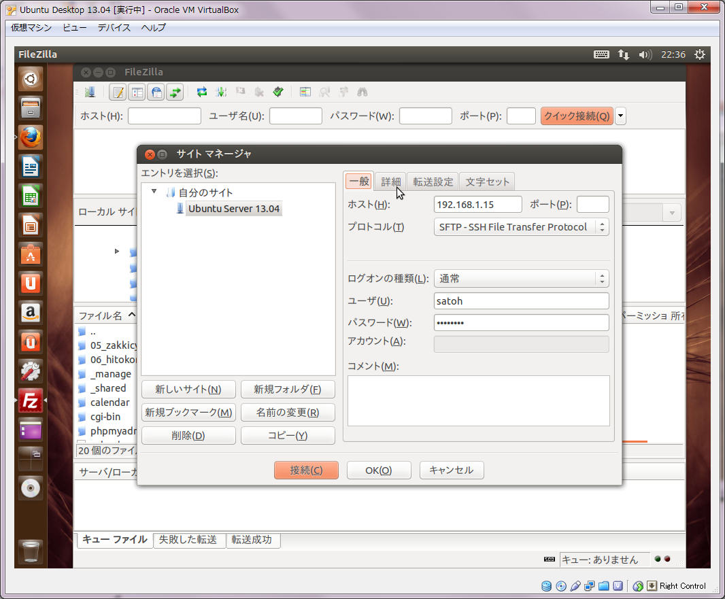Click the volume speaker indicator
Image resolution: width=725 pixels, height=599 pixels.
pos(645,54)
